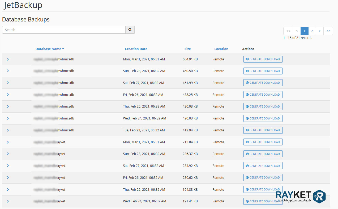Generate download for the Sun, Feb 28 whmcsdb backup

(x=263, y=71)
